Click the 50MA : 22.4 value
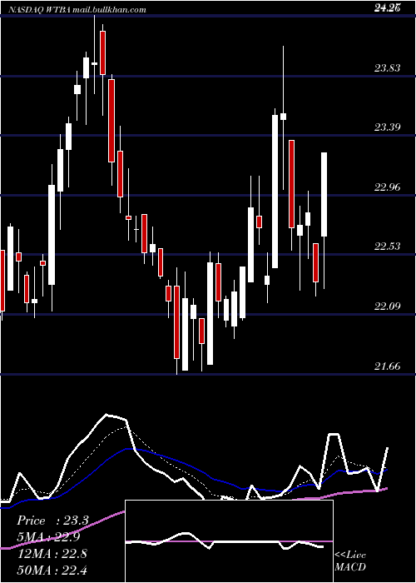416x583 pixels. point(52,570)
